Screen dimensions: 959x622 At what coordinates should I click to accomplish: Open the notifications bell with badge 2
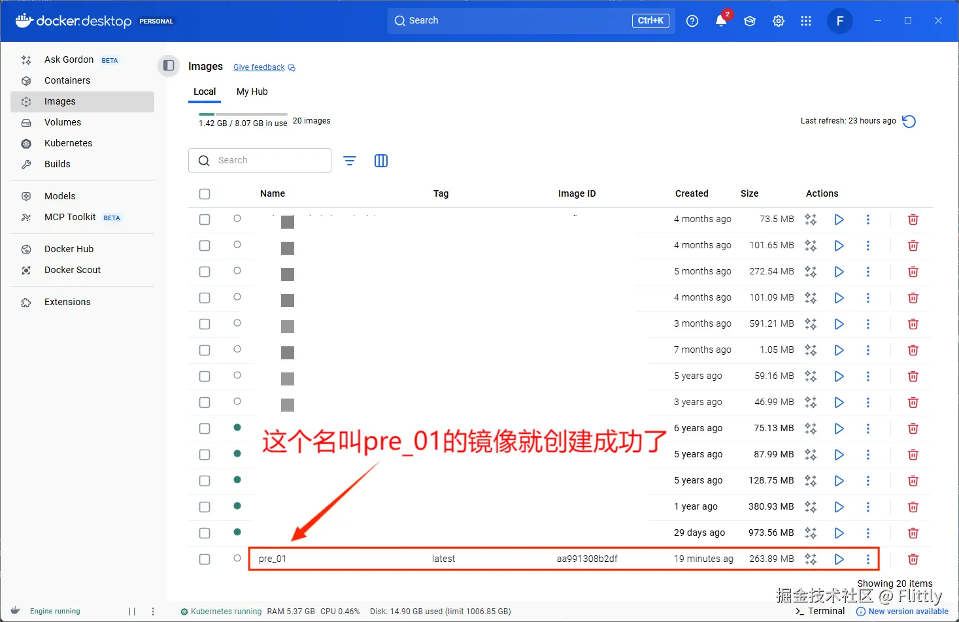720,20
